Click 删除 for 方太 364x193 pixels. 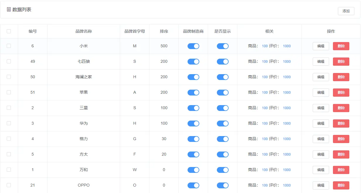click(x=341, y=154)
